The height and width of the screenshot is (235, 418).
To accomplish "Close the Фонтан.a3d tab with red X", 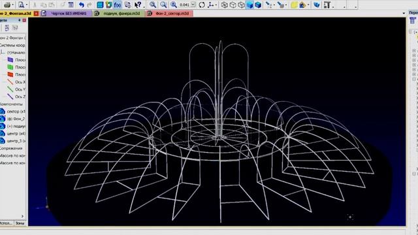I will (x=37, y=13).
